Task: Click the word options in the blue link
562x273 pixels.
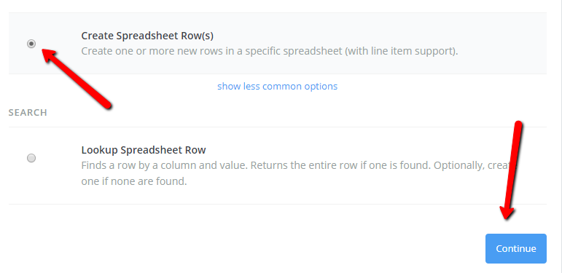Action: [x=321, y=86]
